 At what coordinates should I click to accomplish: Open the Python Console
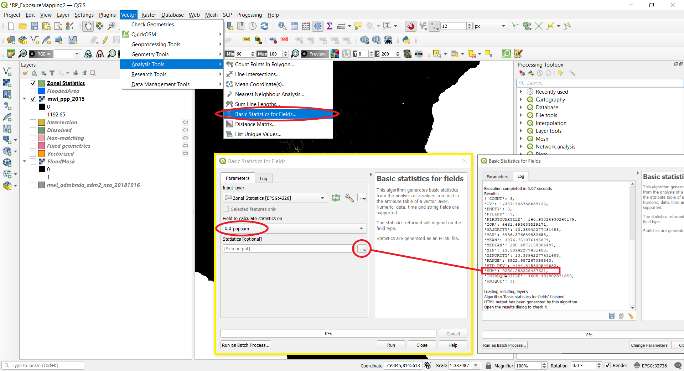point(406,40)
